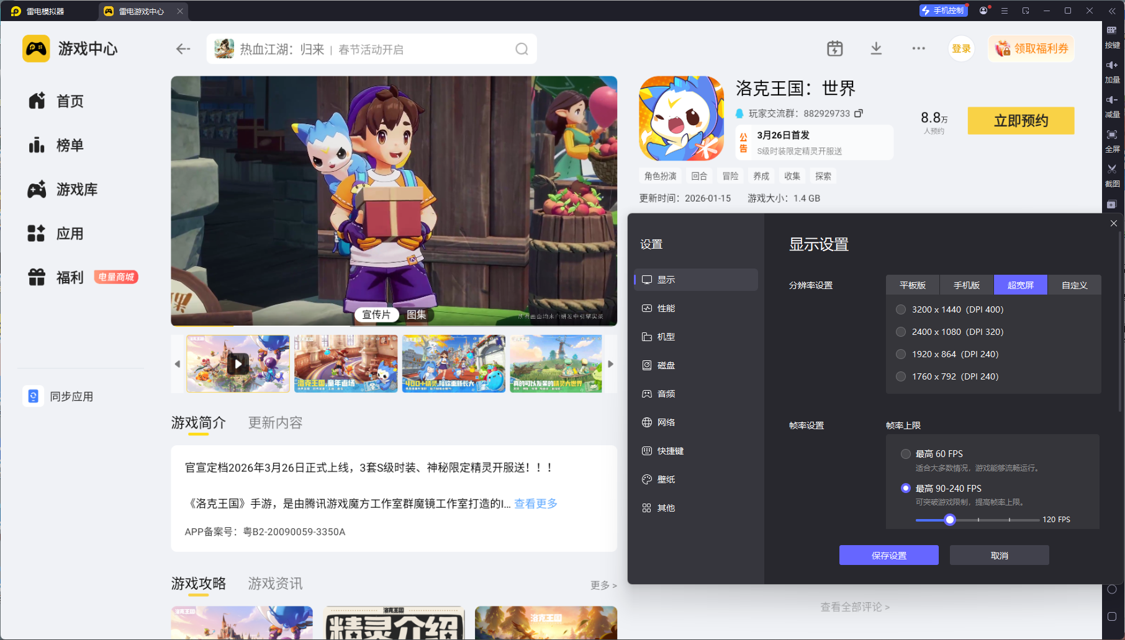Open 显示 display settings category
Viewport: 1125px width, 640px height.
(x=696, y=280)
